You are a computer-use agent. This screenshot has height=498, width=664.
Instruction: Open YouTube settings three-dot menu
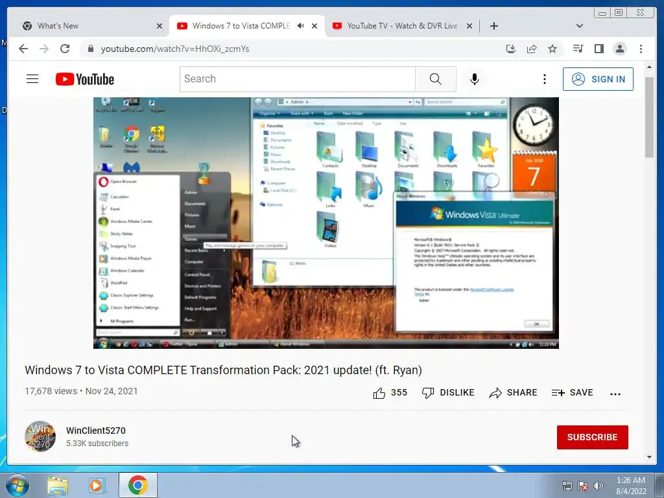tap(545, 79)
